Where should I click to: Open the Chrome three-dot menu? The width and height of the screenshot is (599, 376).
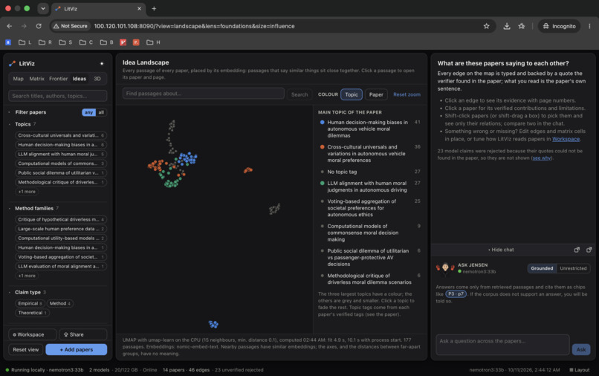click(x=589, y=26)
